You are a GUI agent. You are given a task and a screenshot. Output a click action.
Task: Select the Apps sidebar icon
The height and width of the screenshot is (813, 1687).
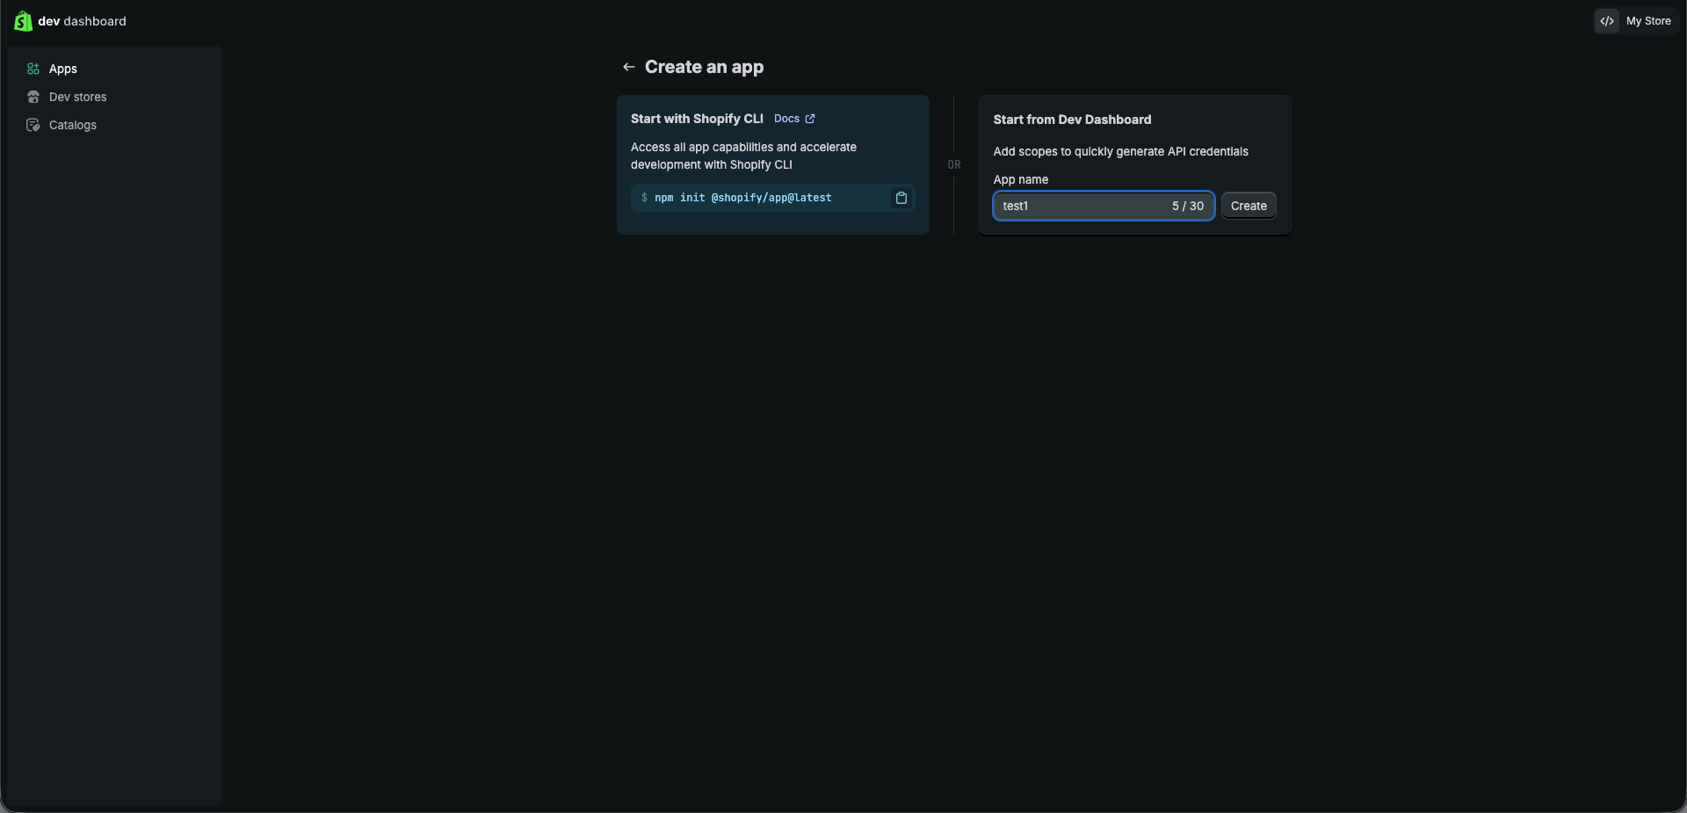tap(33, 69)
